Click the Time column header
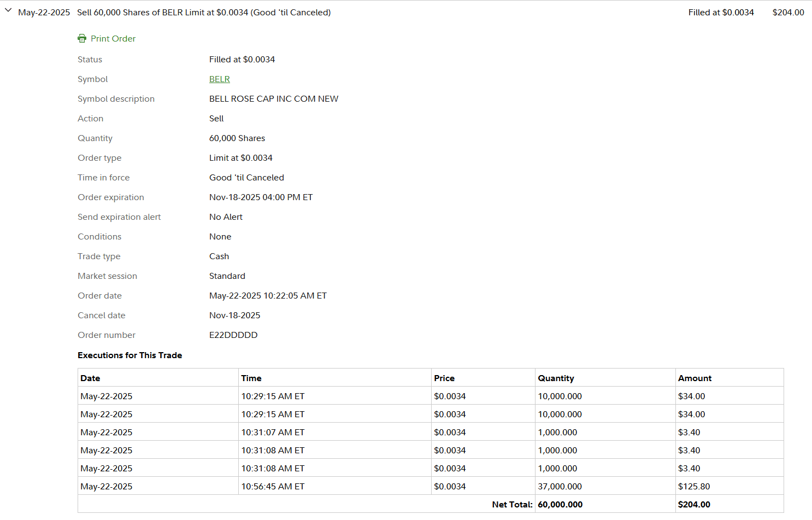The height and width of the screenshot is (520, 812). [251, 378]
